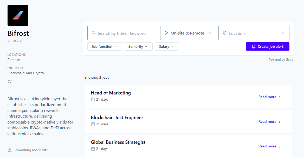Click the location pin icon
Image resolution: width=304 pixels, height=157 pixels.
(x=225, y=33)
